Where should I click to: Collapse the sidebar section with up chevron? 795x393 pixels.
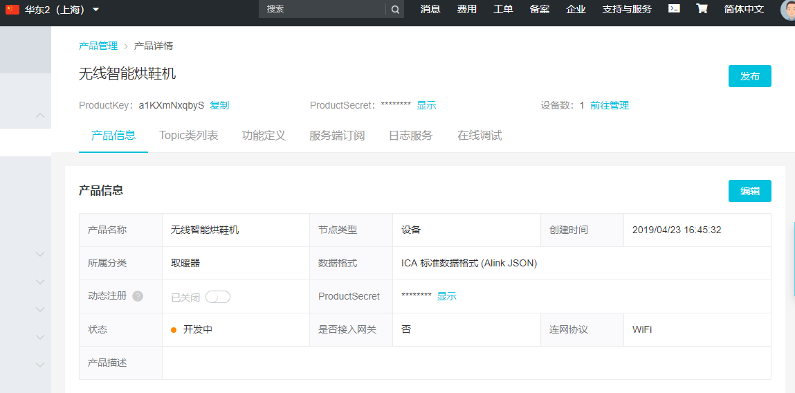coord(40,115)
